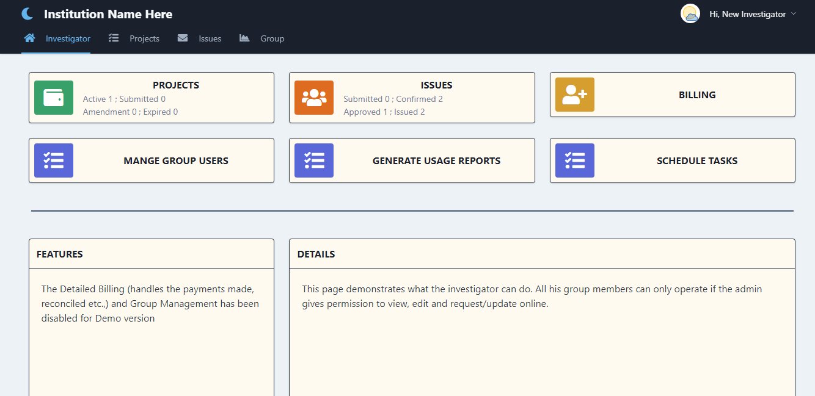Click the envelope icon beside Issues
Image resolution: width=815 pixels, height=396 pixels.
(183, 38)
